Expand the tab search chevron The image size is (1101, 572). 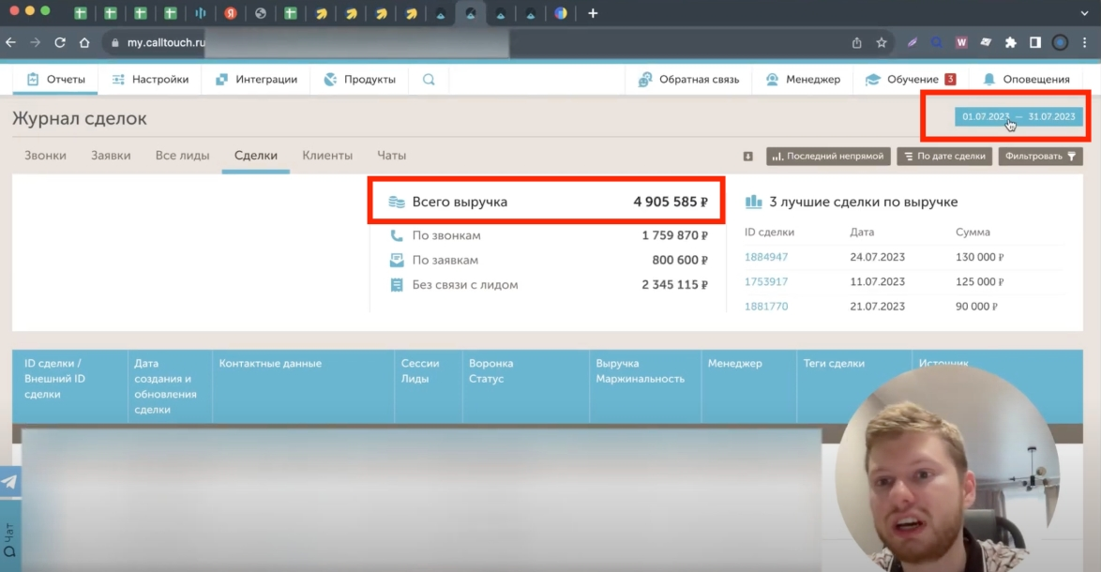pyautogui.click(x=1085, y=13)
